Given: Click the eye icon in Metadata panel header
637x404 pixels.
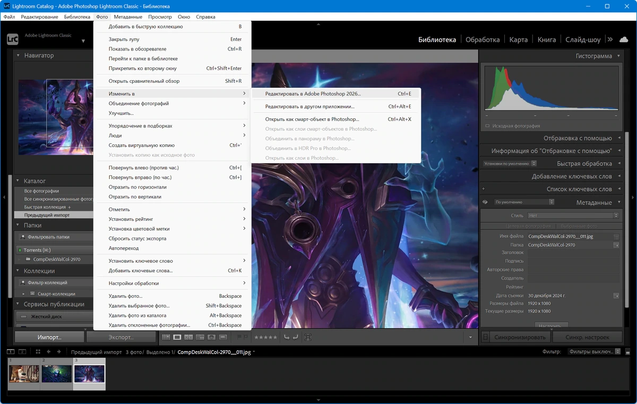Looking at the screenshot, I should [485, 202].
